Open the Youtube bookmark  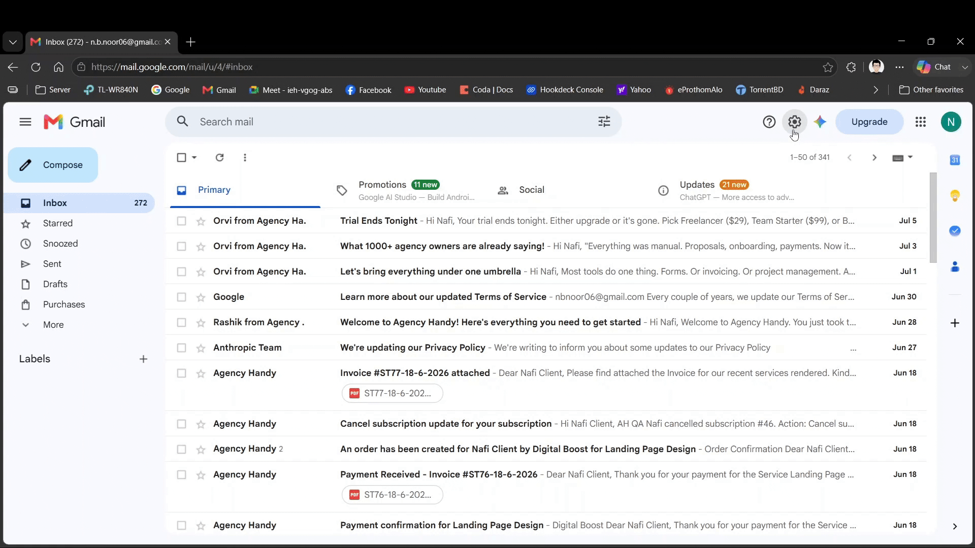click(x=425, y=90)
